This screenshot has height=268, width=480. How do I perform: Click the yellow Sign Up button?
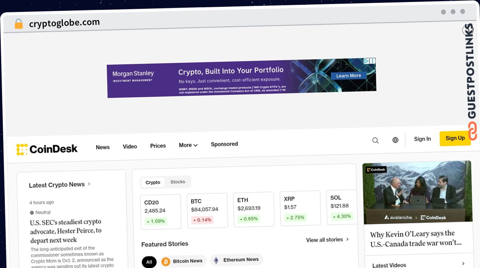click(x=455, y=138)
